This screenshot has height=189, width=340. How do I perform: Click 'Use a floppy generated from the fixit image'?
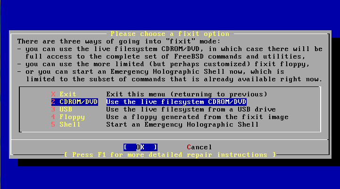point(197,117)
